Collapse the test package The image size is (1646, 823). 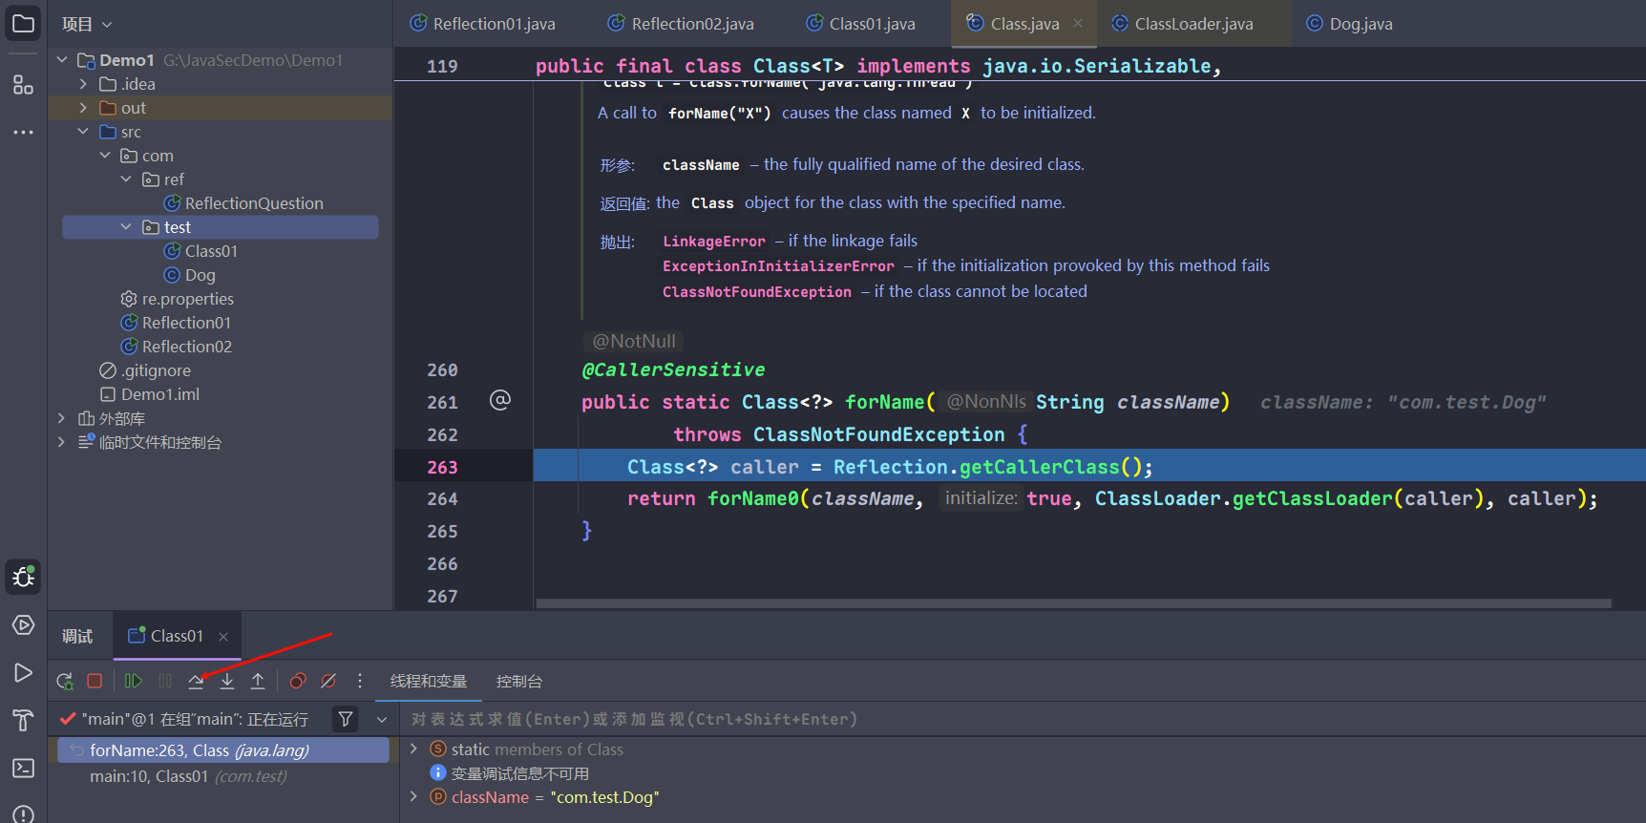pos(126,227)
